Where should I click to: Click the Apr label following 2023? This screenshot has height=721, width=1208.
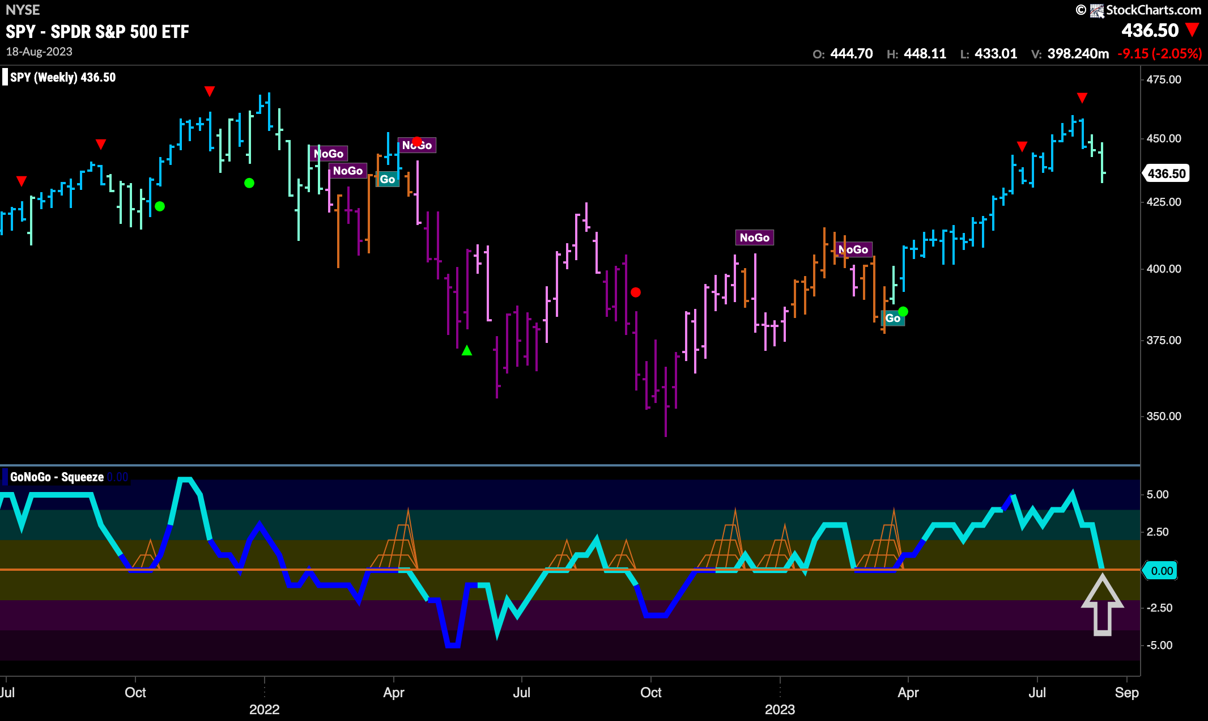coord(908,692)
